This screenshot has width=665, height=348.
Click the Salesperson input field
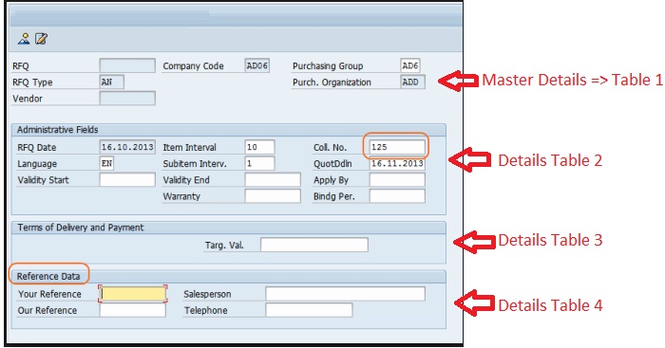coord(345,294)
